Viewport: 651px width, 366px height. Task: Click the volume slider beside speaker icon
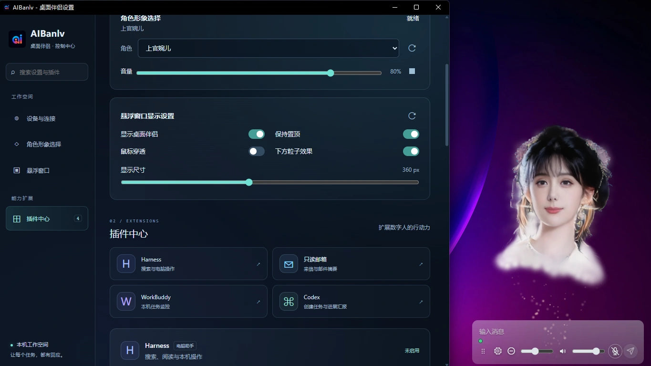coord(589,351)
